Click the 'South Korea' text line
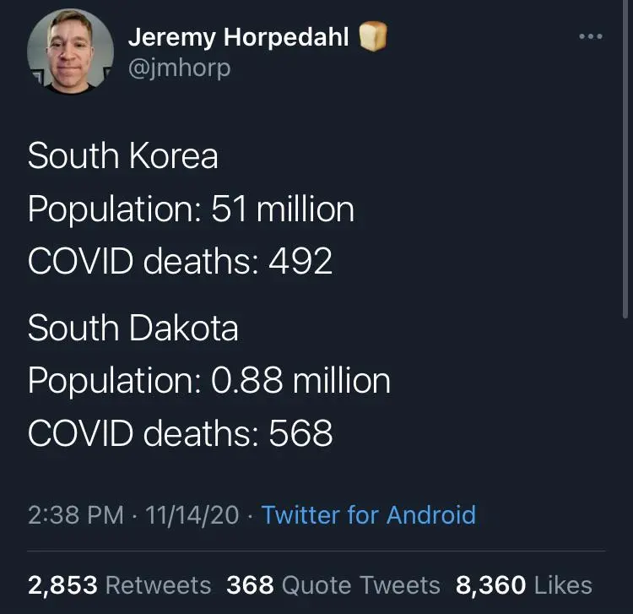633x614 pixels. 123,157
